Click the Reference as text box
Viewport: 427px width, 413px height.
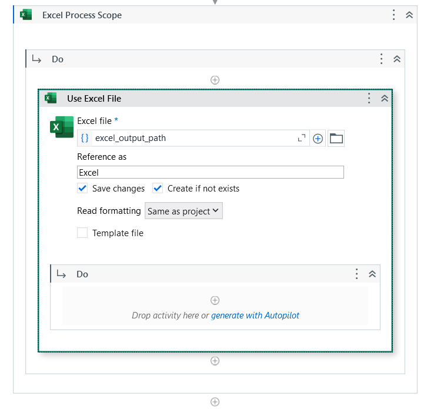click(x=210, y=172)
